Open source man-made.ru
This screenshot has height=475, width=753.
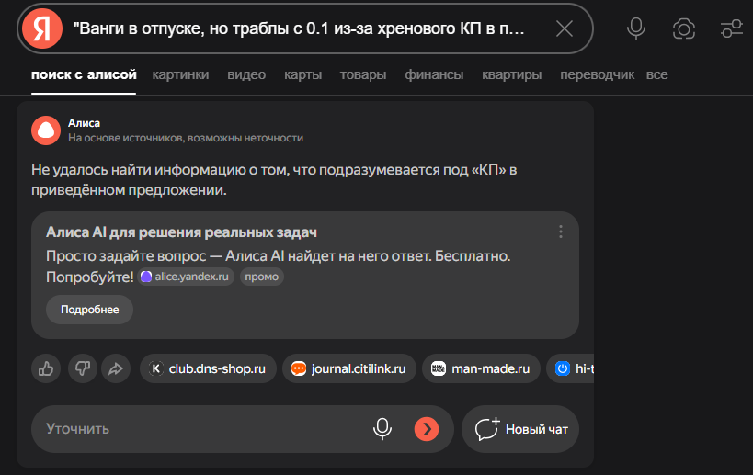tap(481, 368)
